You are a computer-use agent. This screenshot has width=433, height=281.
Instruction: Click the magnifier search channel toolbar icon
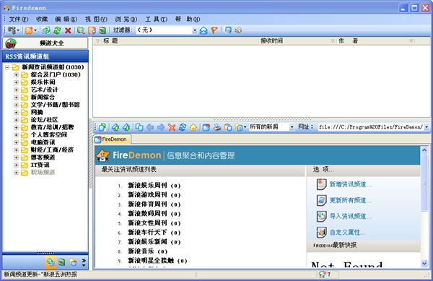tap(81, 30)
